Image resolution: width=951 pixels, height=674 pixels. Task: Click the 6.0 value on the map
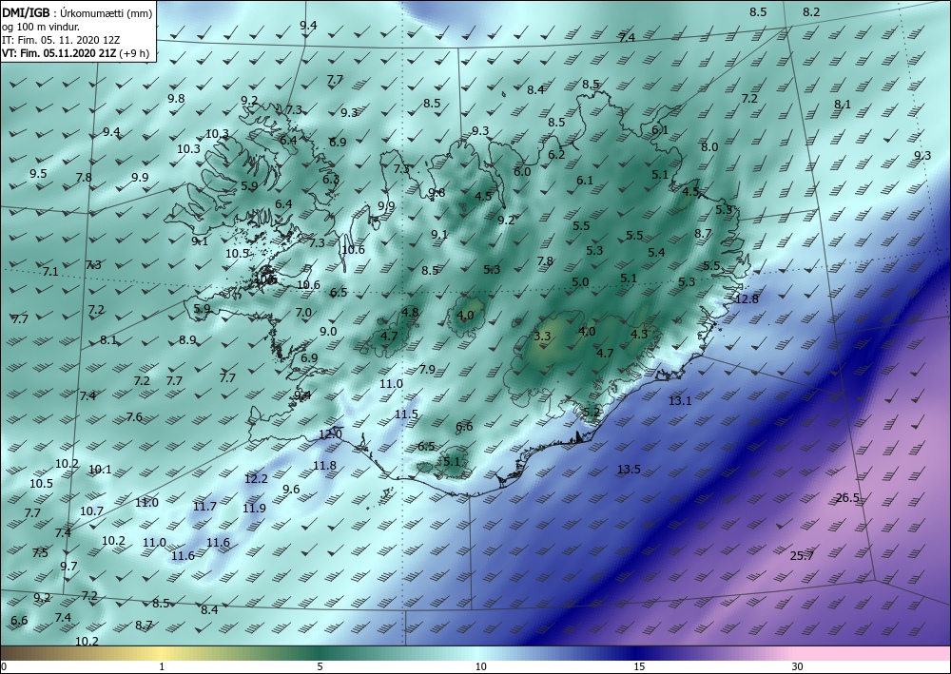pos(522,171)
